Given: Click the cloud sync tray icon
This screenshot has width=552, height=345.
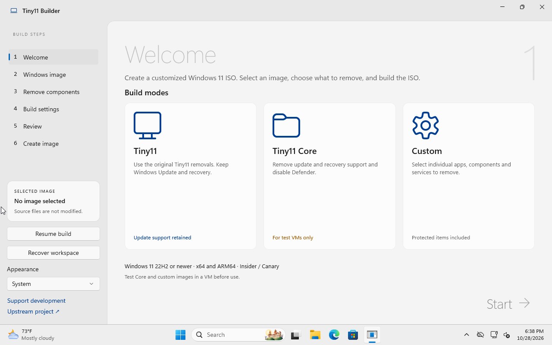Looking at the screenshot, I should [x=480, y=335].
